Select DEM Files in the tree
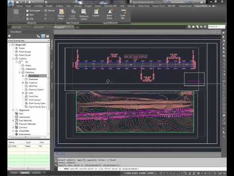This screenshot has width=234, height=176. tap(33, 86)
